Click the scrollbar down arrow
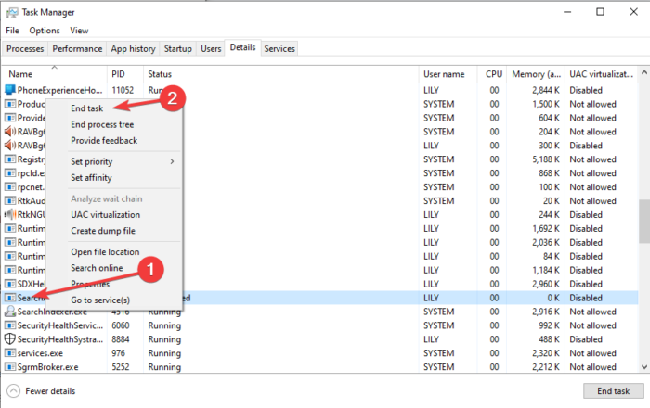This screenshot has height=408, width=650. click(x=643, y=366)
